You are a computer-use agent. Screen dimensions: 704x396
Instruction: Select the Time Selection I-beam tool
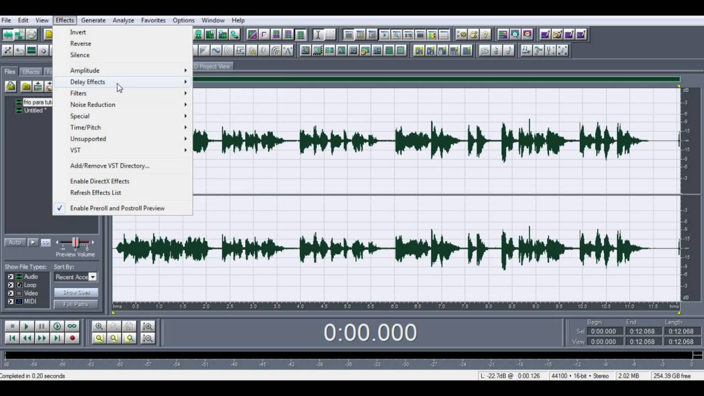pos(318,35)
